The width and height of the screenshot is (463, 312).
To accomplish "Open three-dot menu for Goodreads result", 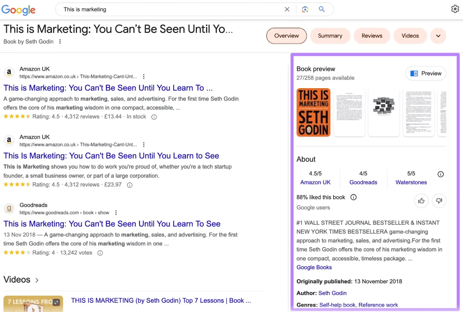I will [116, 213].
